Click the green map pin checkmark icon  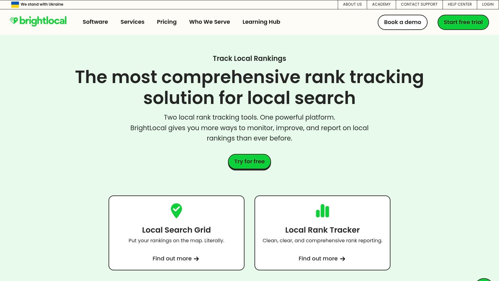click(x=176, y=210)
